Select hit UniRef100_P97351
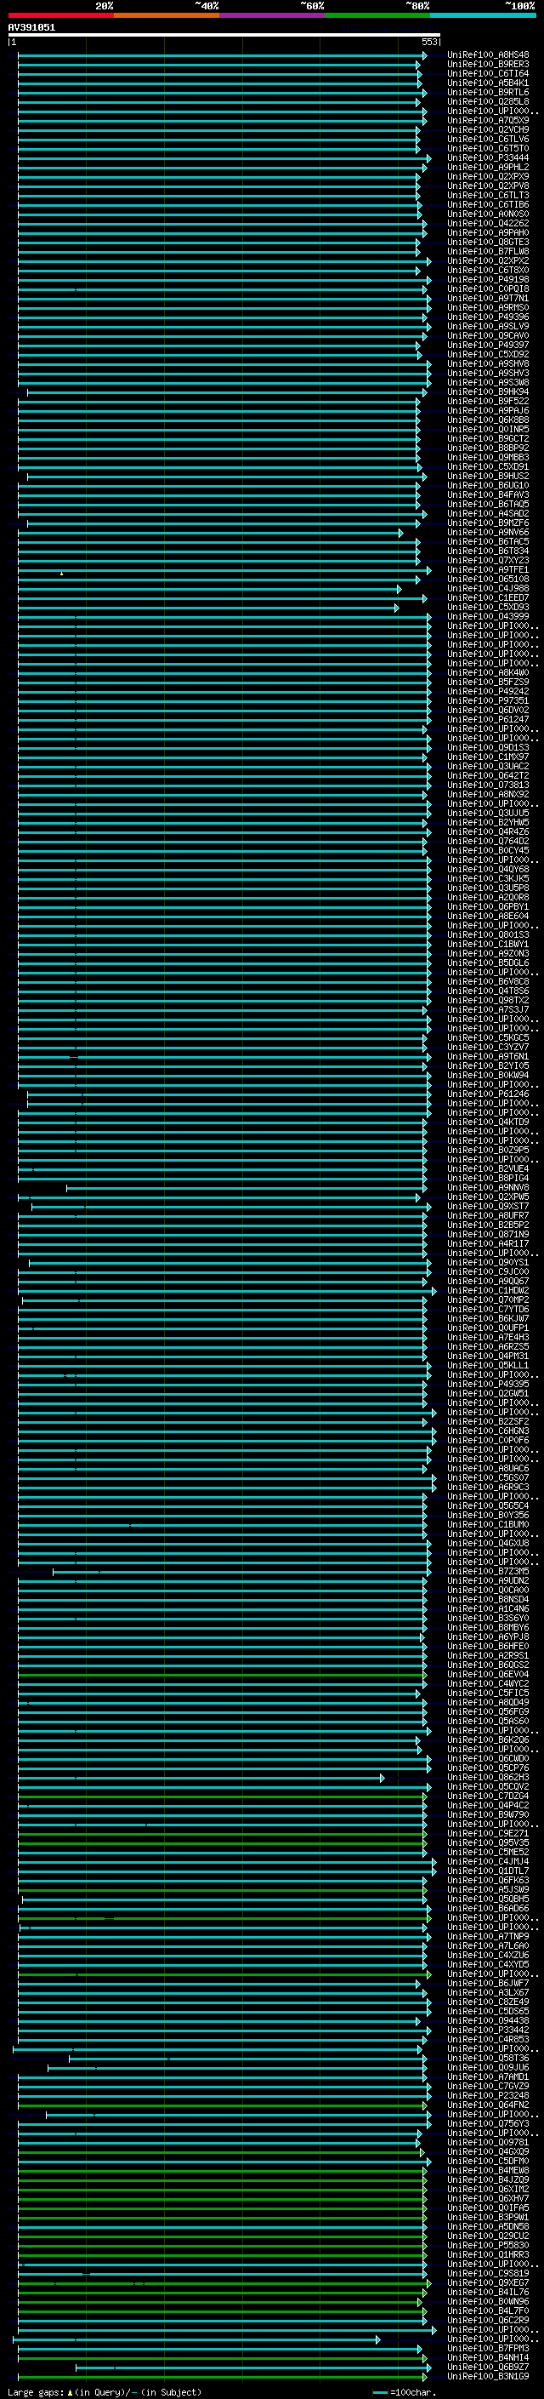Image resolution: width=544 pixels, height=2399 pixels. click(487, 701)
